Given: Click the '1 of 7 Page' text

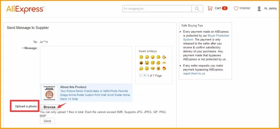Looking at the screenshot, I should point(154,76).
